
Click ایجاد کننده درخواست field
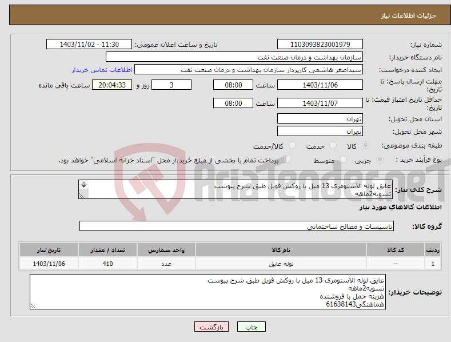pos(249,70)
